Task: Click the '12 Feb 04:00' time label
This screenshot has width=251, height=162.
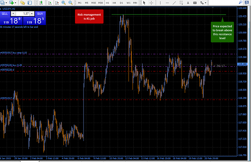Action: [132, 158]
